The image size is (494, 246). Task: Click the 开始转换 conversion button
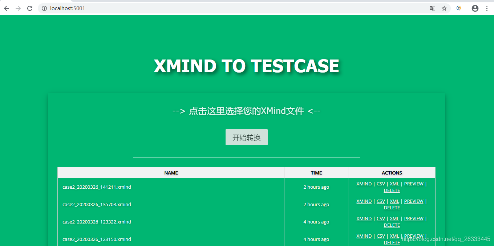point(247,137)
